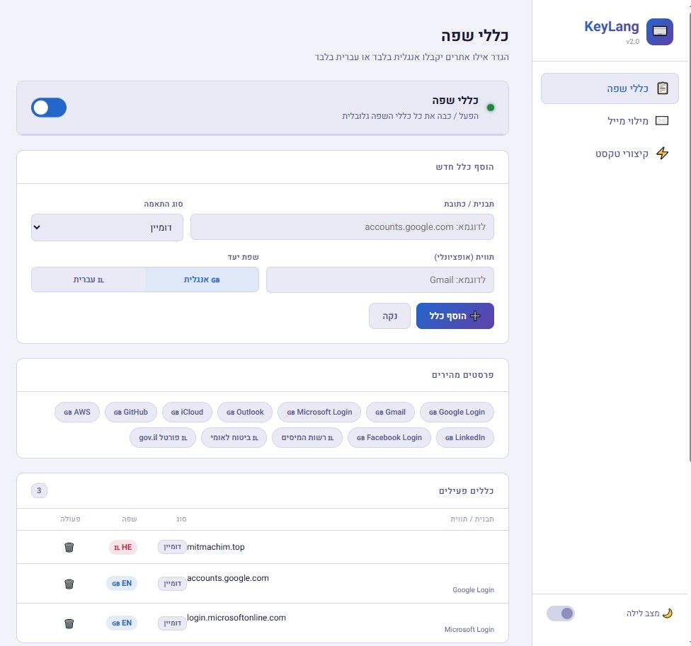Image resolution: width=691 pixels, height=646 pixels.
Task: Pick the Google Login quick preset
Action: pyautogui.click(x=457, y=412)
